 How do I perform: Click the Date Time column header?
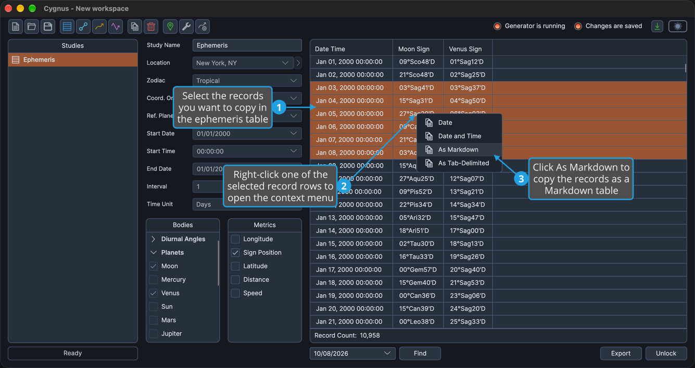pos(351,49)
